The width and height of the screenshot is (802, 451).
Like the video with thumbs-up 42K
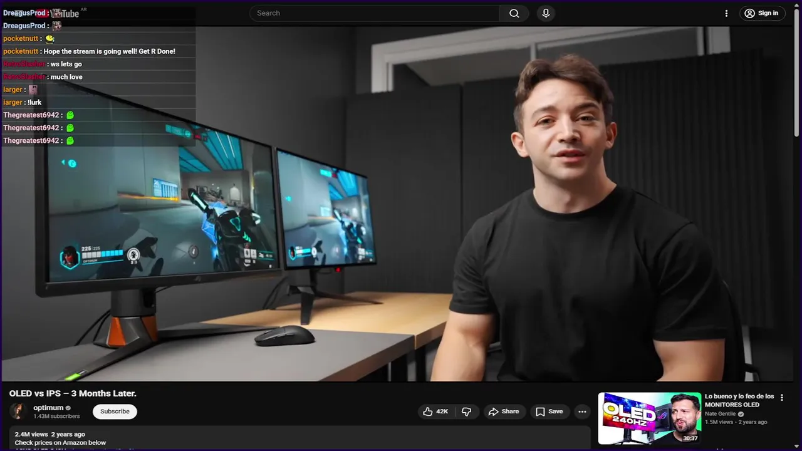436,412
